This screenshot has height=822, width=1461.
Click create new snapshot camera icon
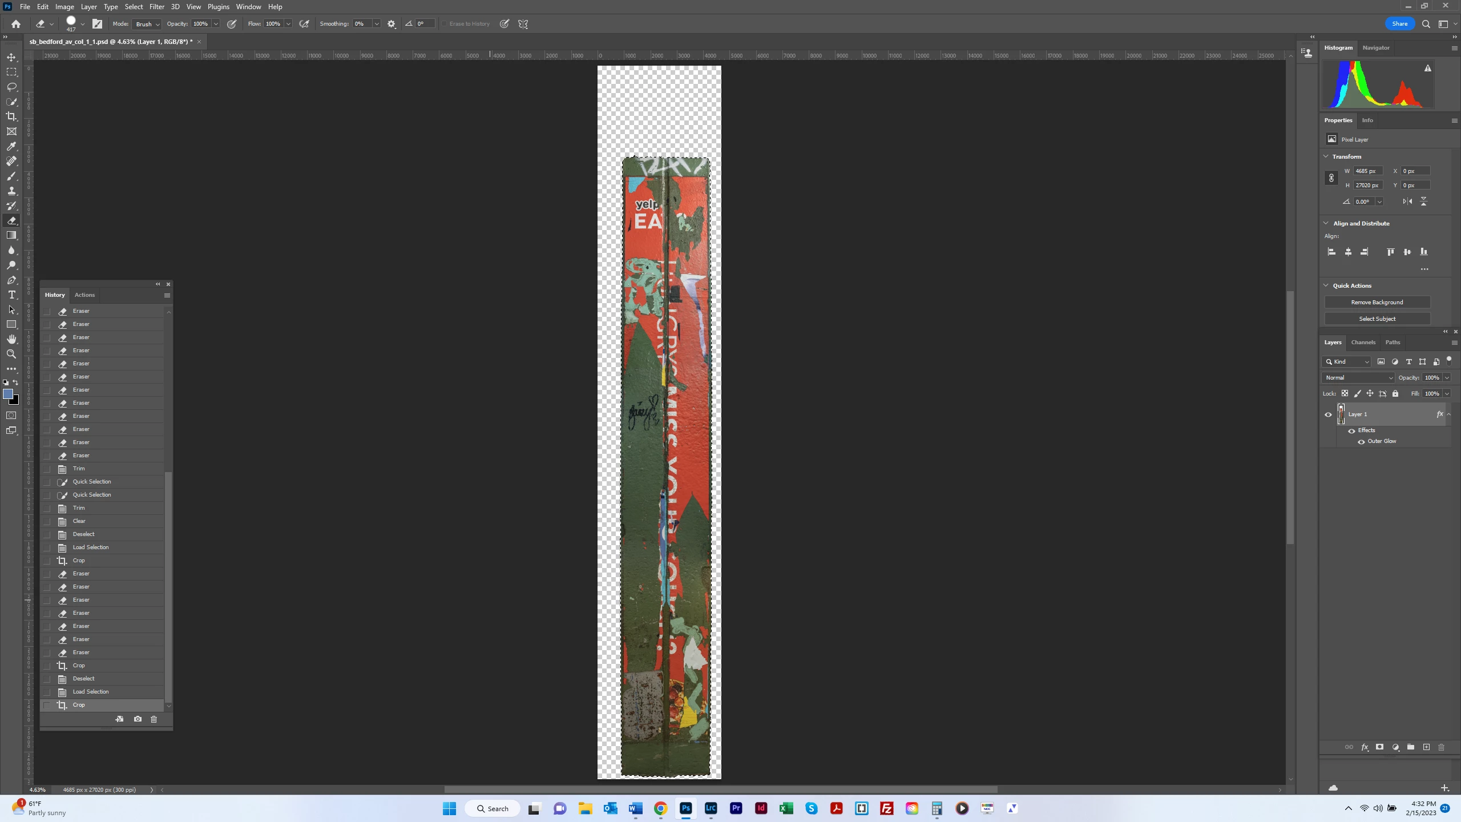coord(138,719)
